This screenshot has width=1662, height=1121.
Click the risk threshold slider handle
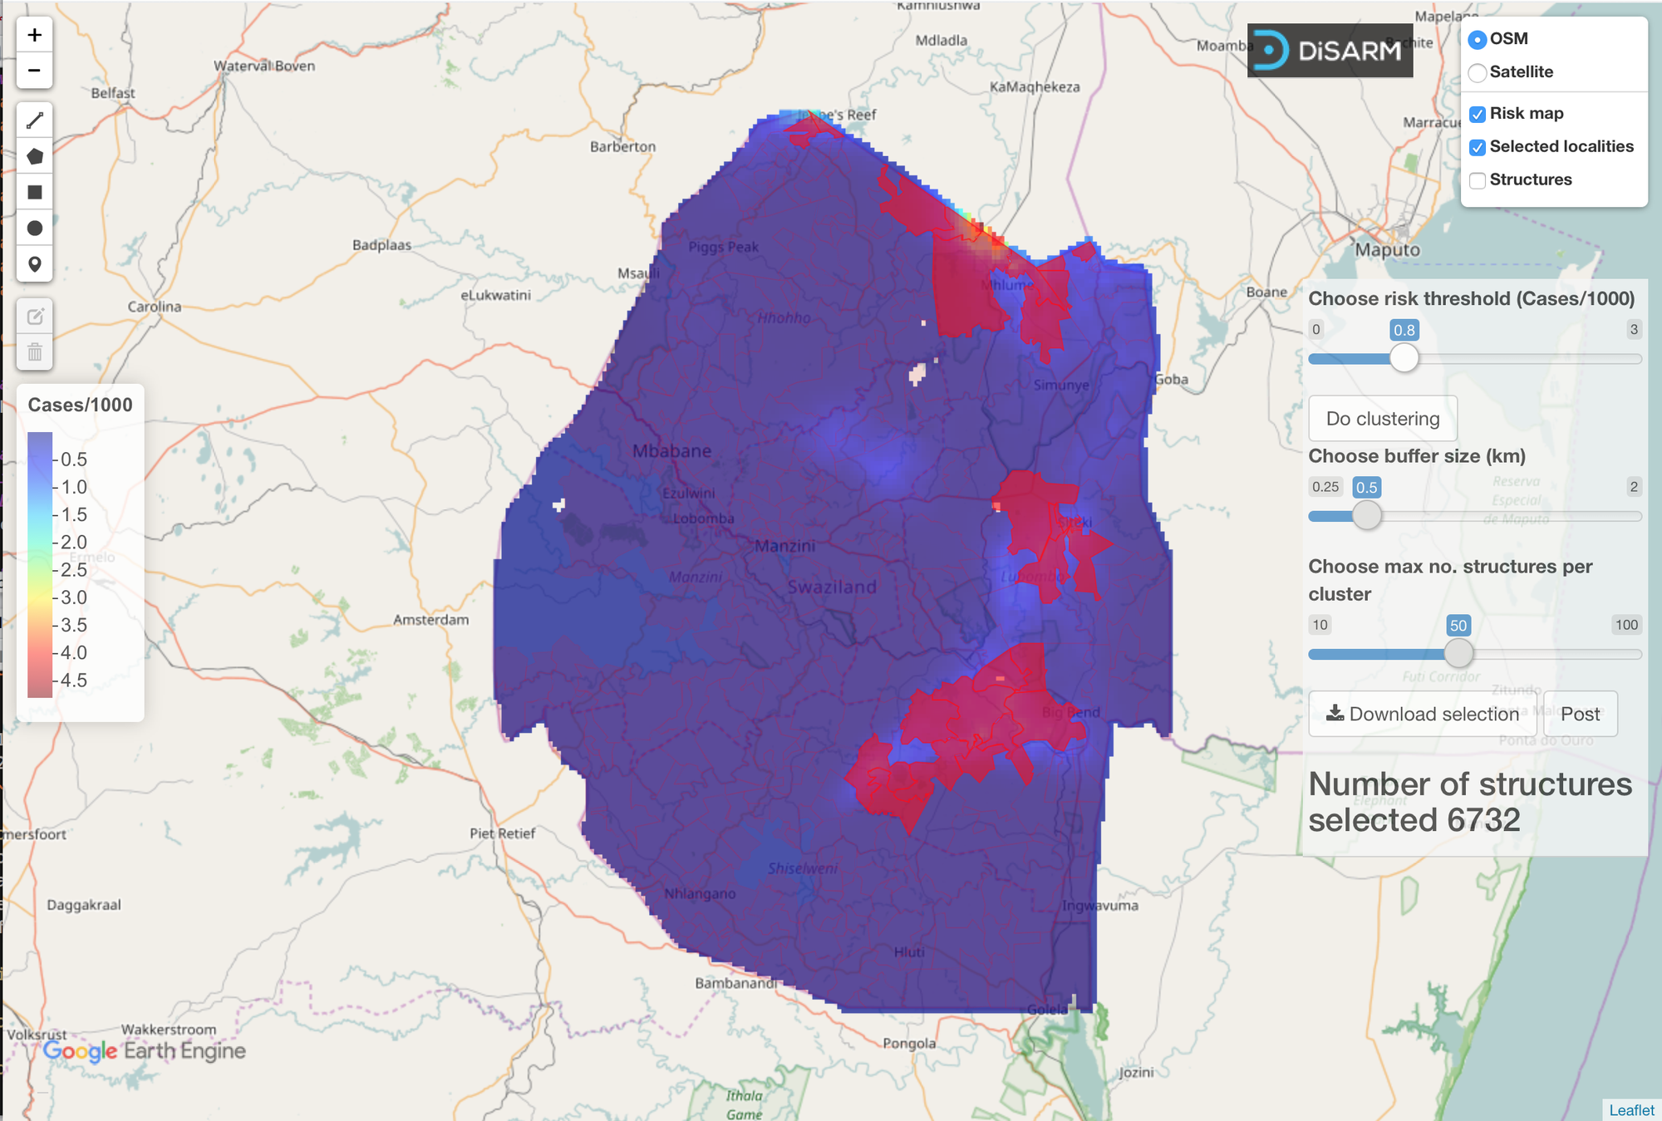coord(1404,358)
